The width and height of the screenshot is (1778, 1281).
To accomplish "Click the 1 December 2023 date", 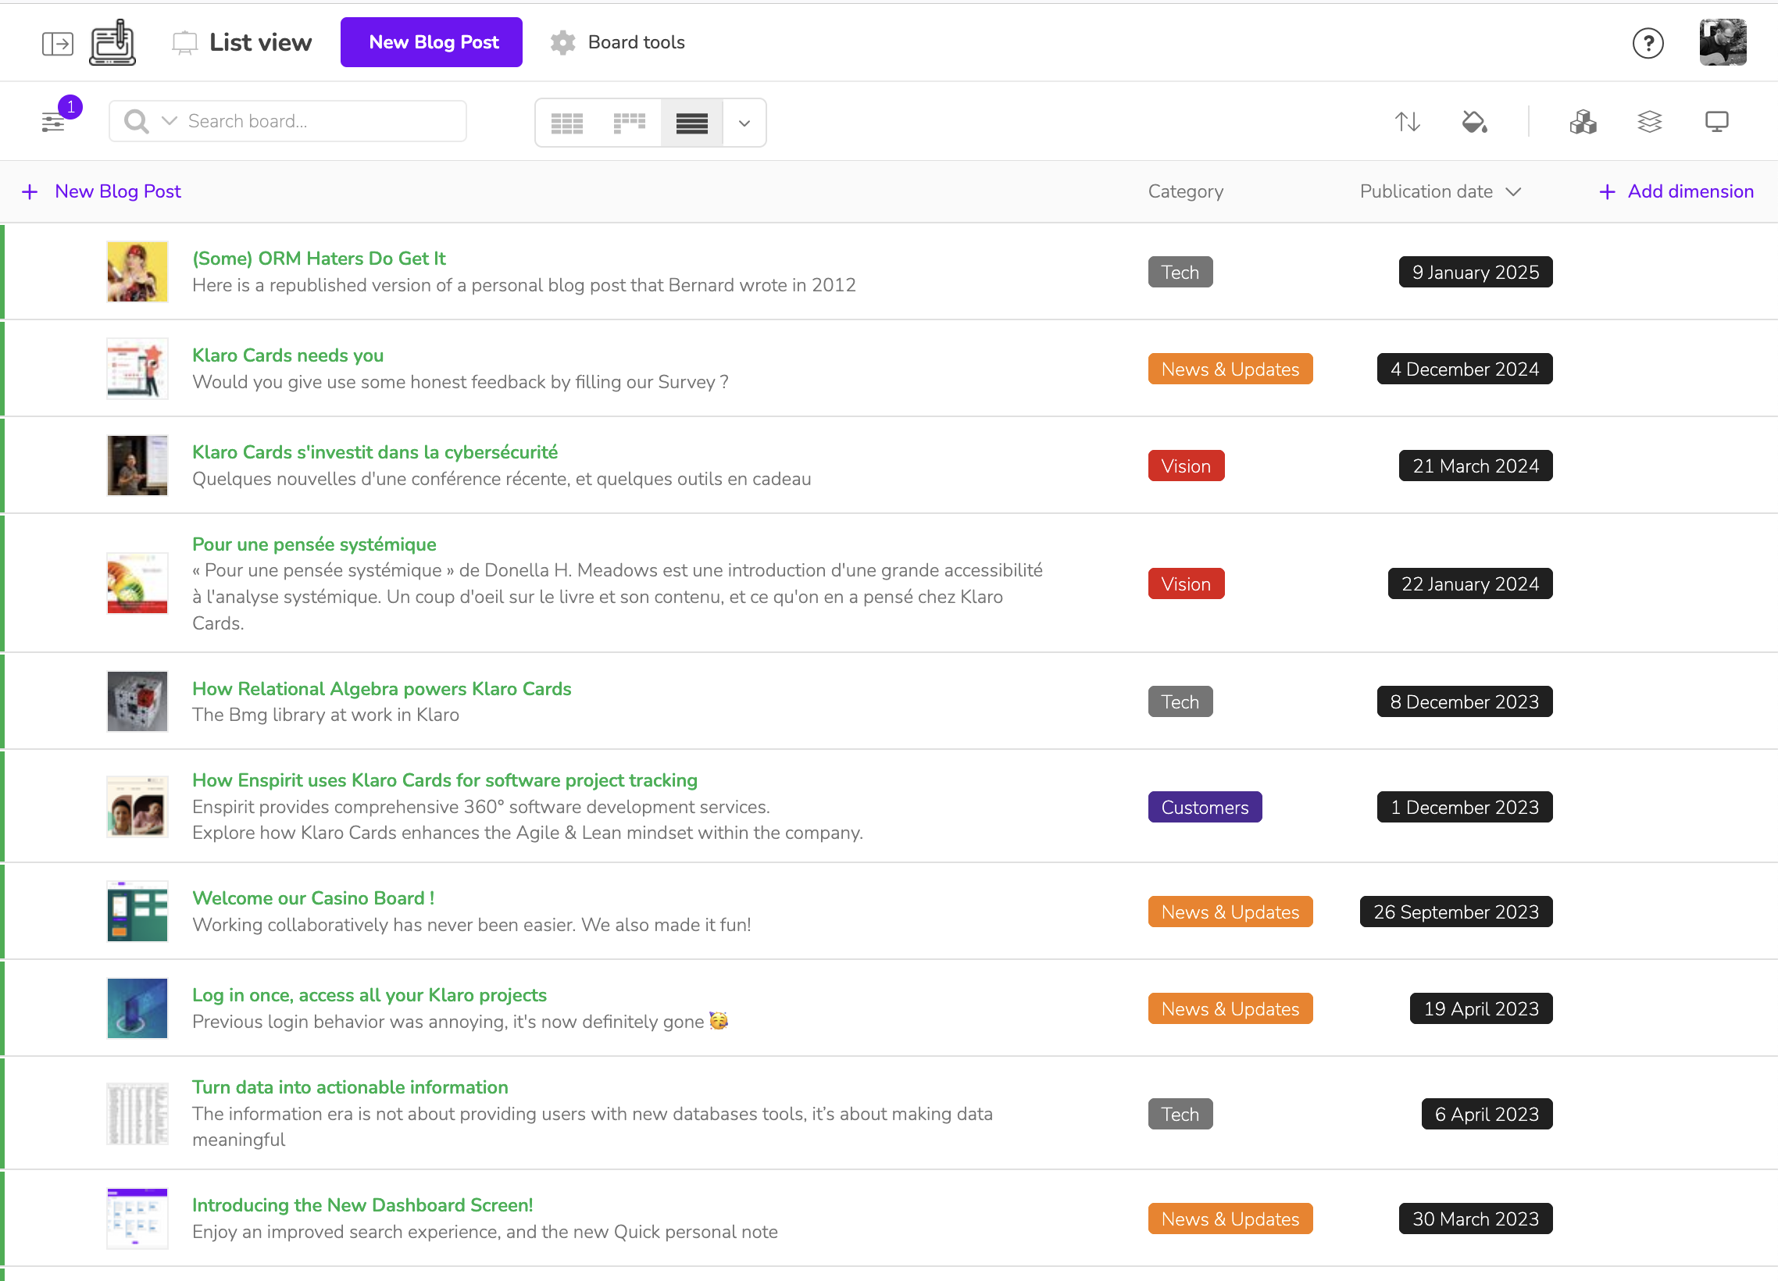I will [x=1465, y=807].
